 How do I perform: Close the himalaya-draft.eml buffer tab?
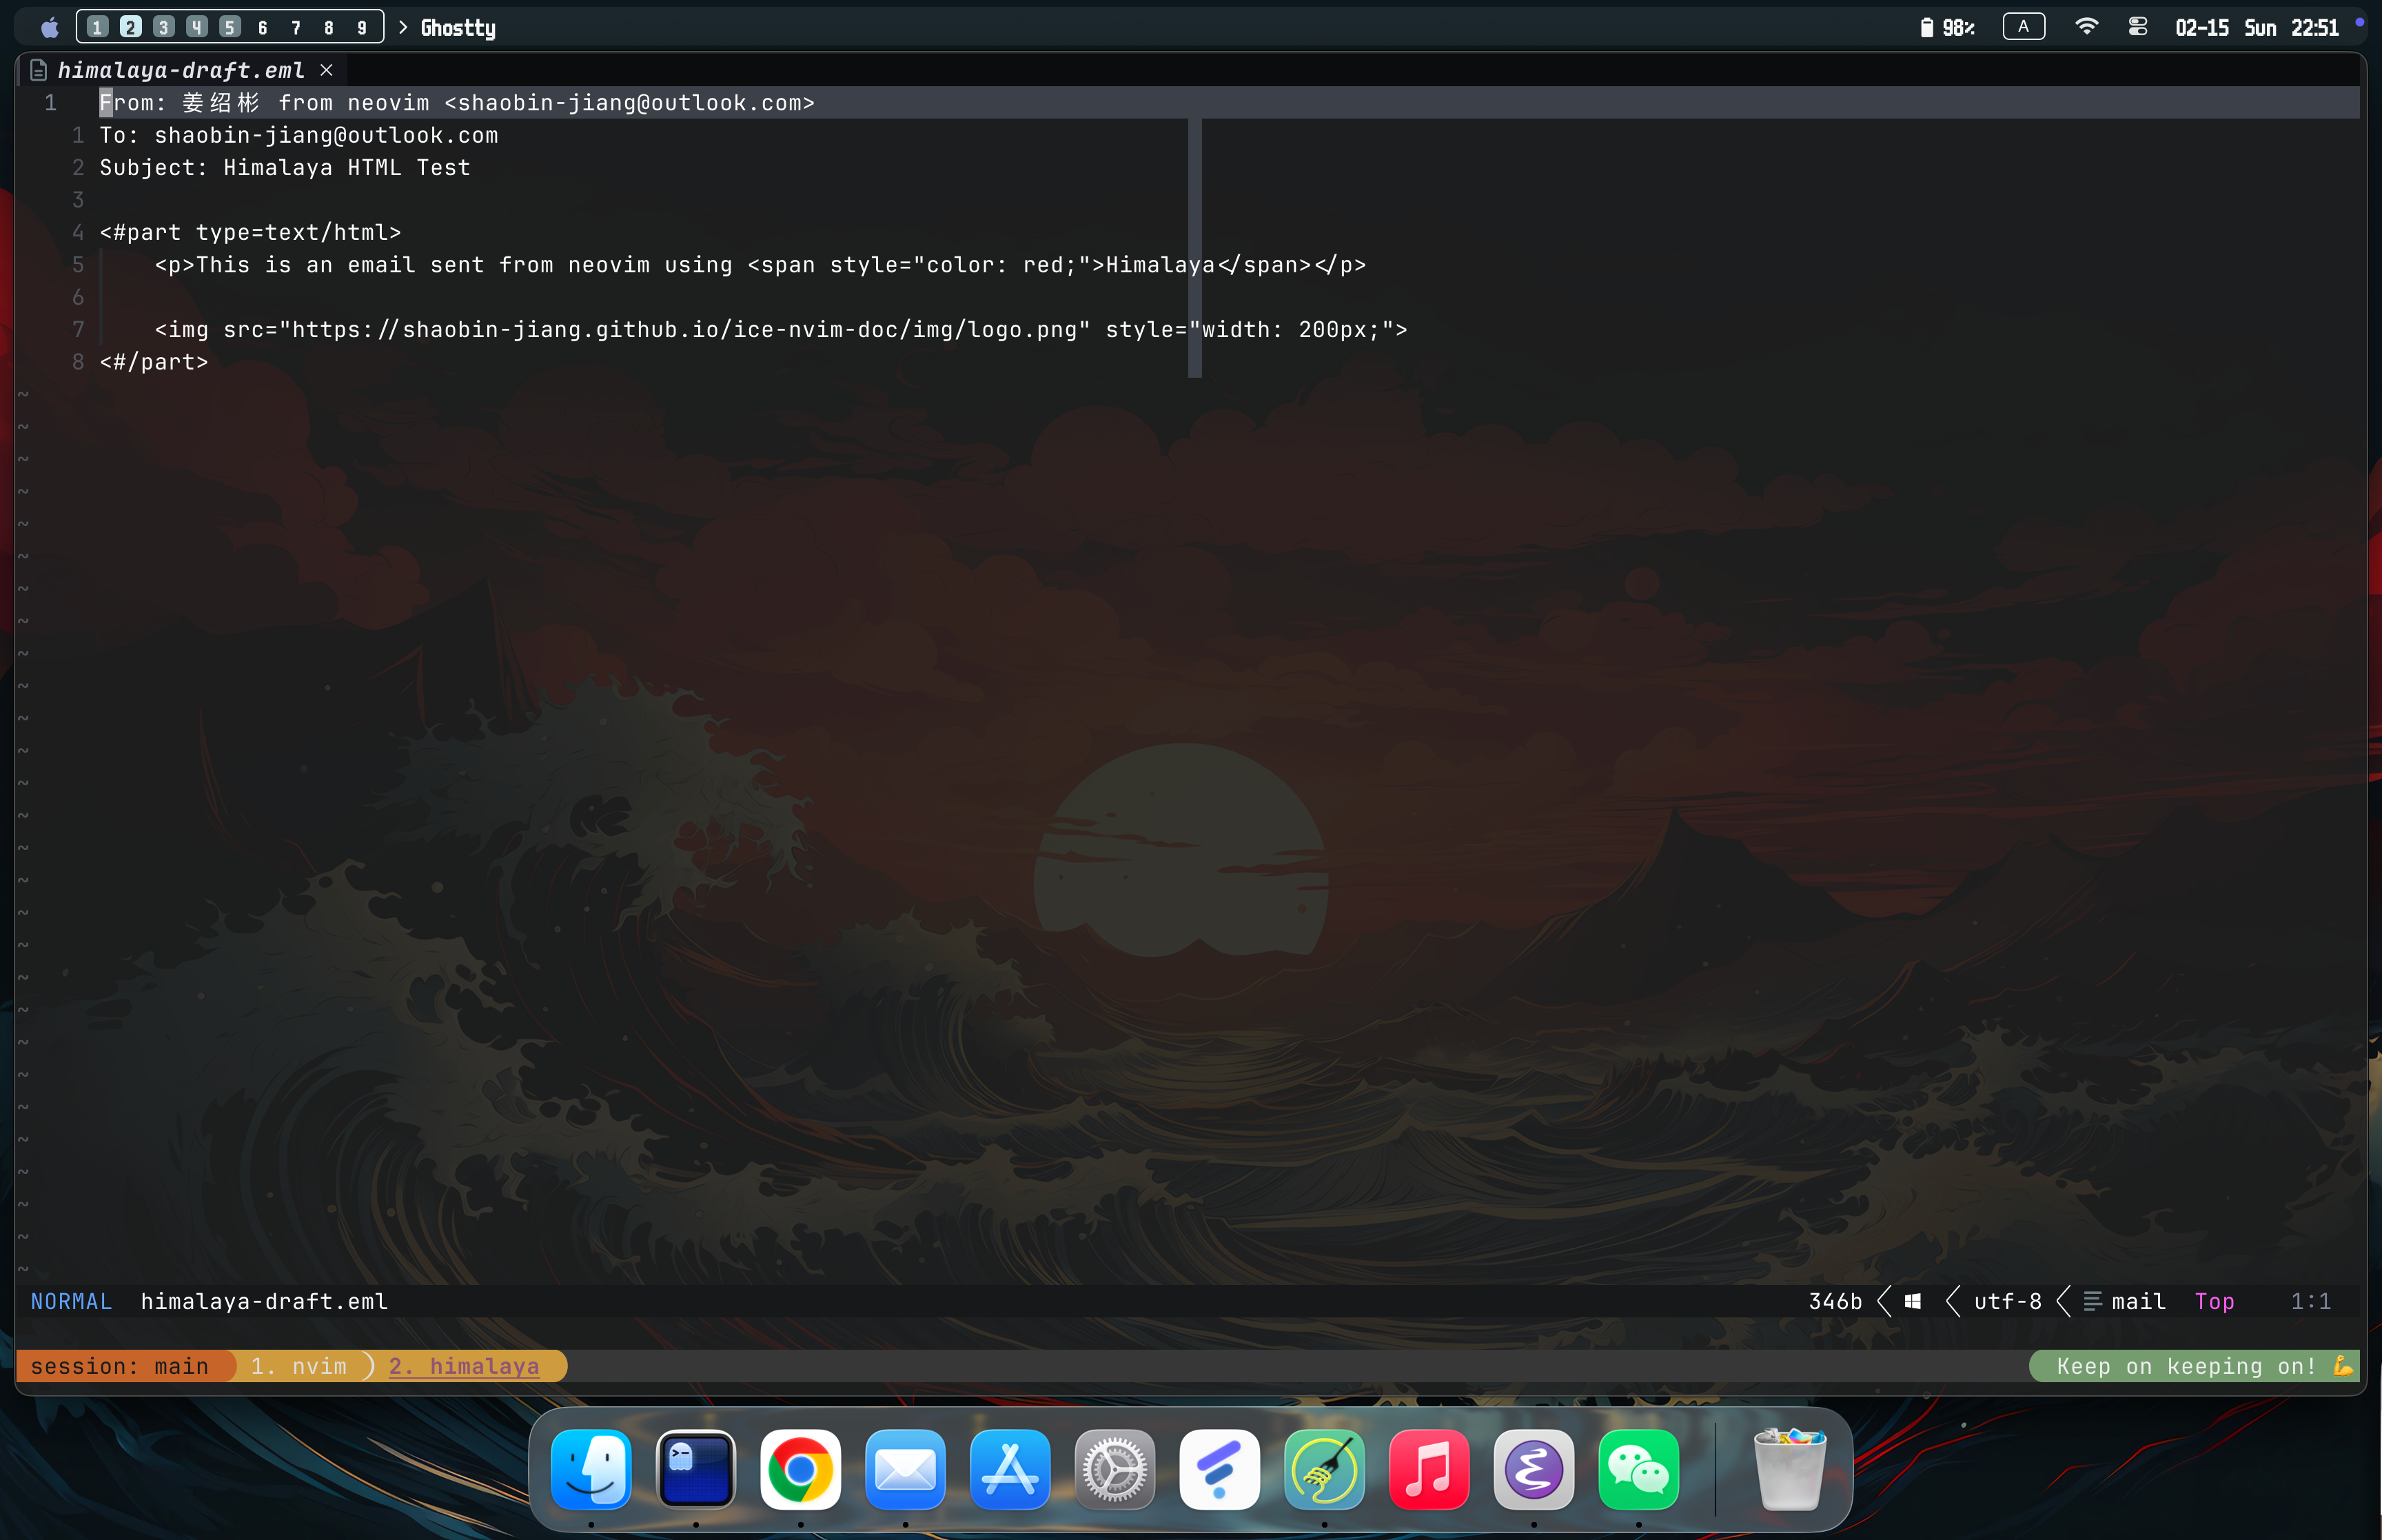[326, 70]
